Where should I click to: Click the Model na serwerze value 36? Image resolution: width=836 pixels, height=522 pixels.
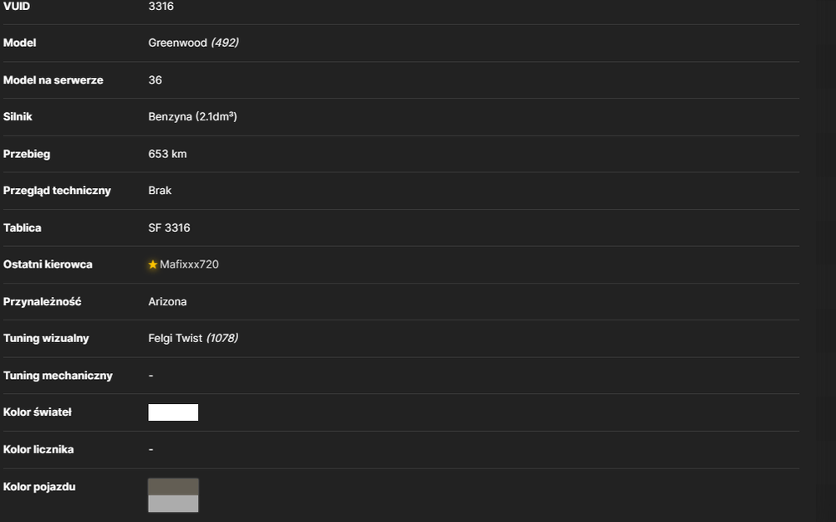[155, 80]
